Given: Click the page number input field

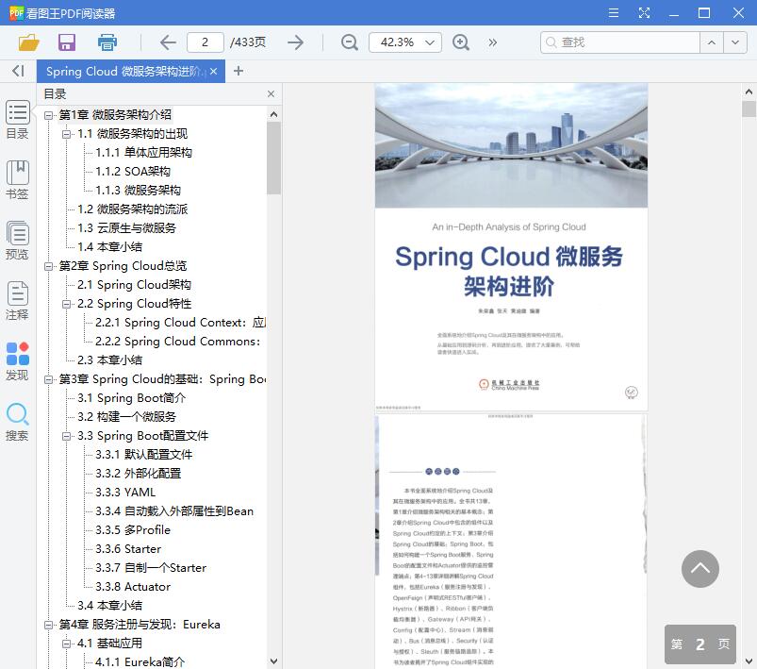Looking at the screenshot, I should (206, 42).
